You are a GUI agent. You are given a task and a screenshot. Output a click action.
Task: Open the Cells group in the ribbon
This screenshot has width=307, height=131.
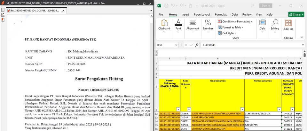(x=263, y=27)
